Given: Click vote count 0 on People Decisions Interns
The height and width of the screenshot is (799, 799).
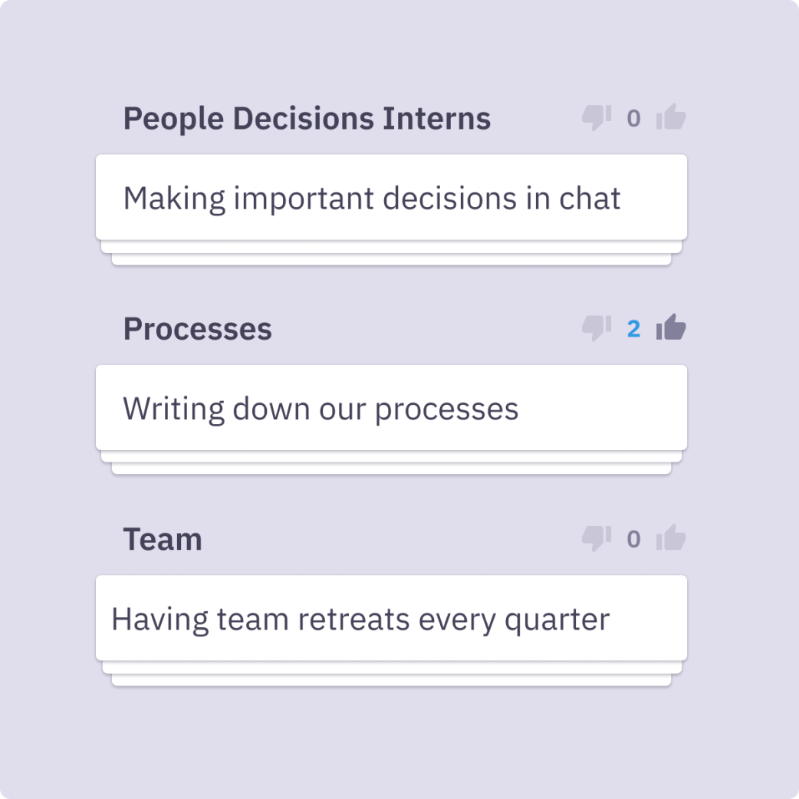Looking at the screenshot, I should (633, 119).
